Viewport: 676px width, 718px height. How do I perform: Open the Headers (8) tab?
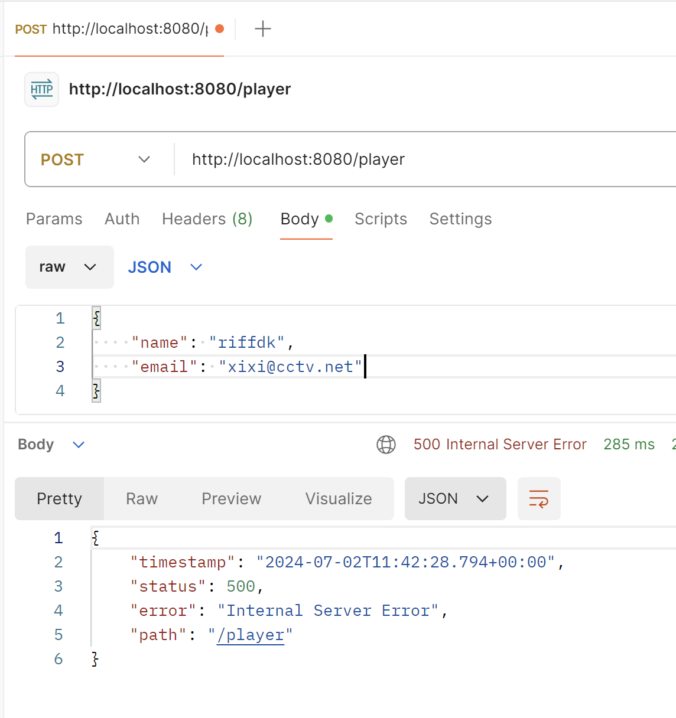207,218
